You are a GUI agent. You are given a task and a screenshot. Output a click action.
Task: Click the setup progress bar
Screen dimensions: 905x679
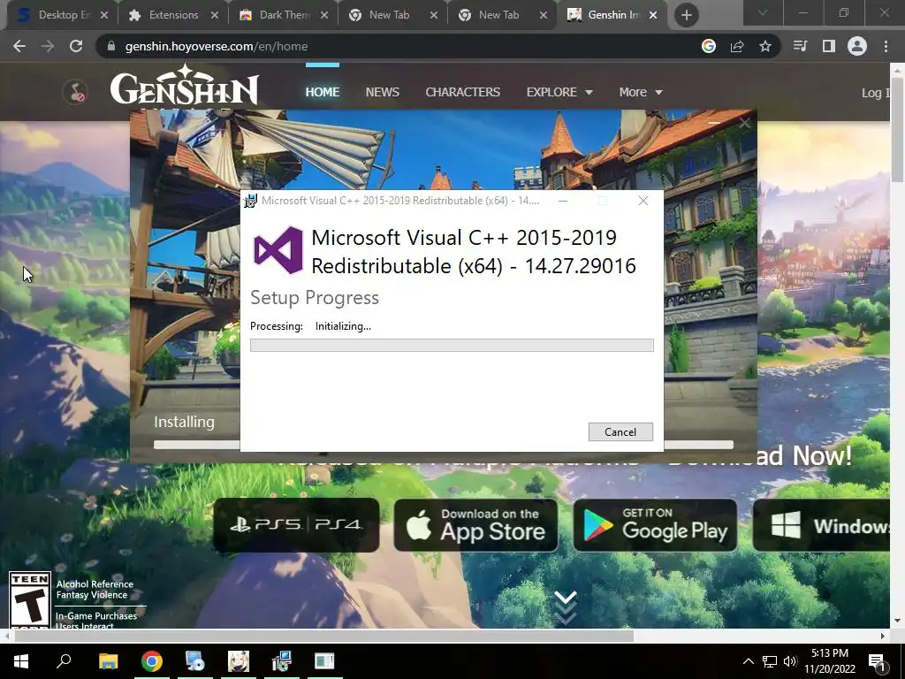click(452, 346)
